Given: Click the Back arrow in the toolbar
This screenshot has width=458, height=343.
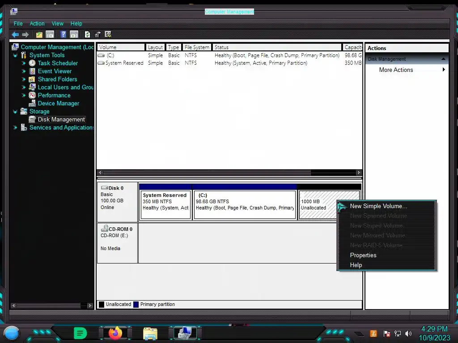Looking at the screenshot, I should (15, 35).
